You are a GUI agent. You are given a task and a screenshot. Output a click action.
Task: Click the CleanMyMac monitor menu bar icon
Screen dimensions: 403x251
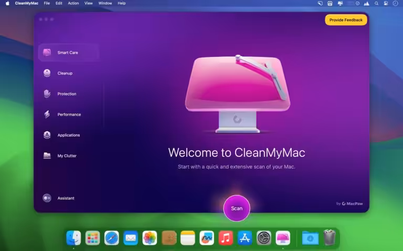(x=340, y=3)
